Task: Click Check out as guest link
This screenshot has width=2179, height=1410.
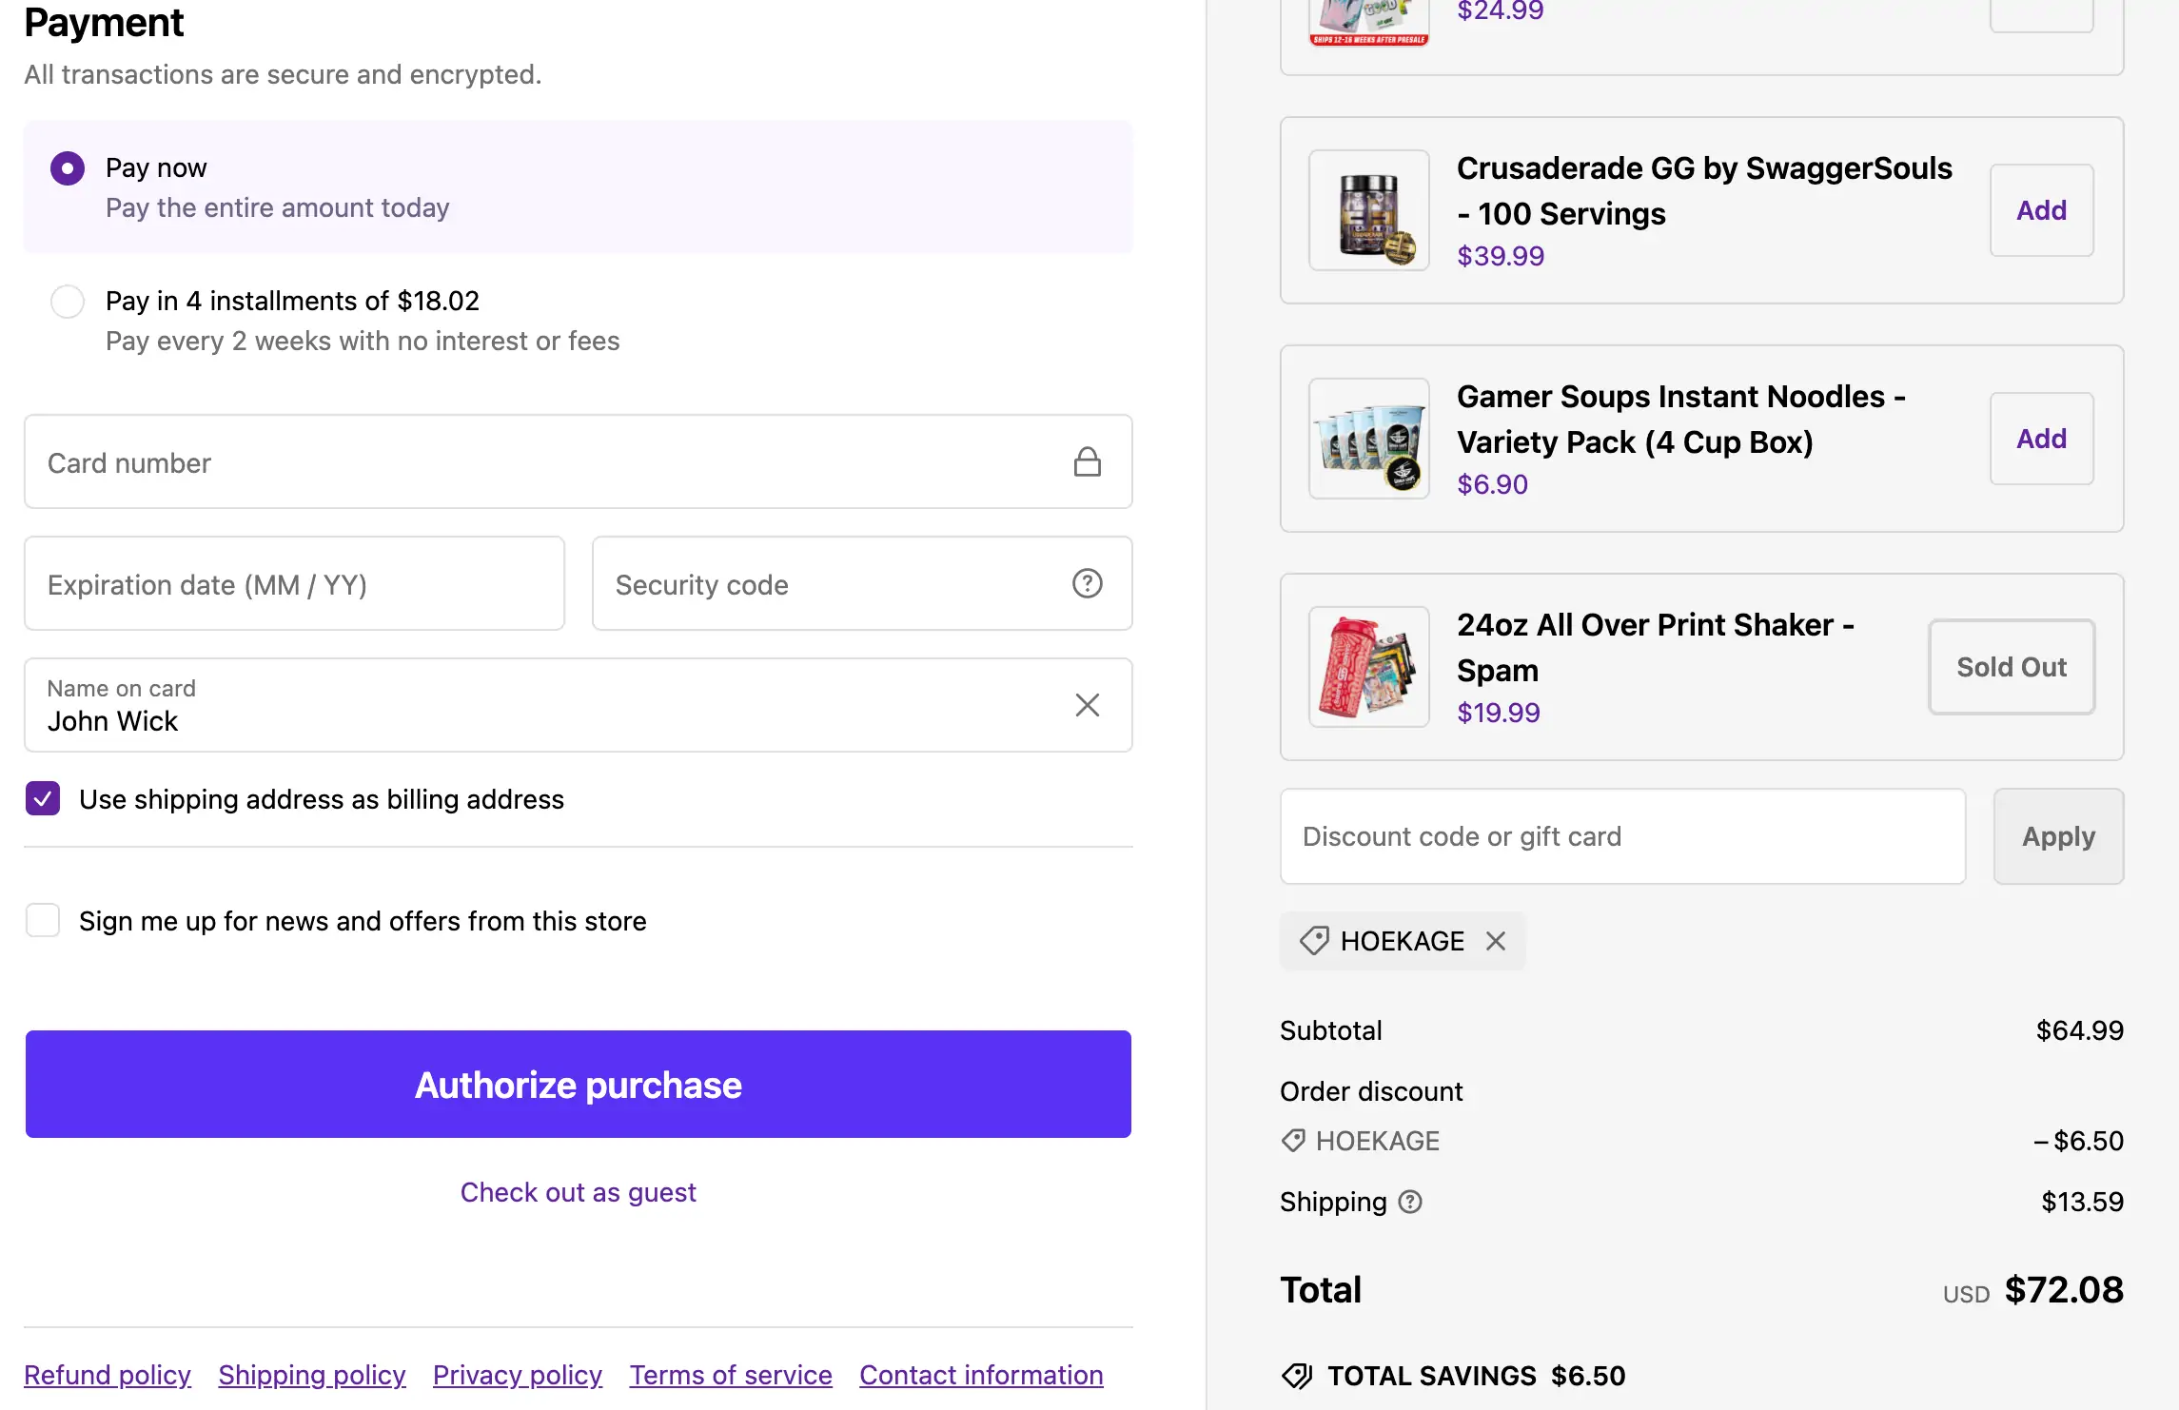Action: click(578, 1192)
